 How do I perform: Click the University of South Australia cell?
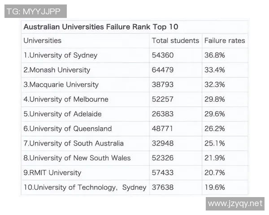(x=74, y=143)
